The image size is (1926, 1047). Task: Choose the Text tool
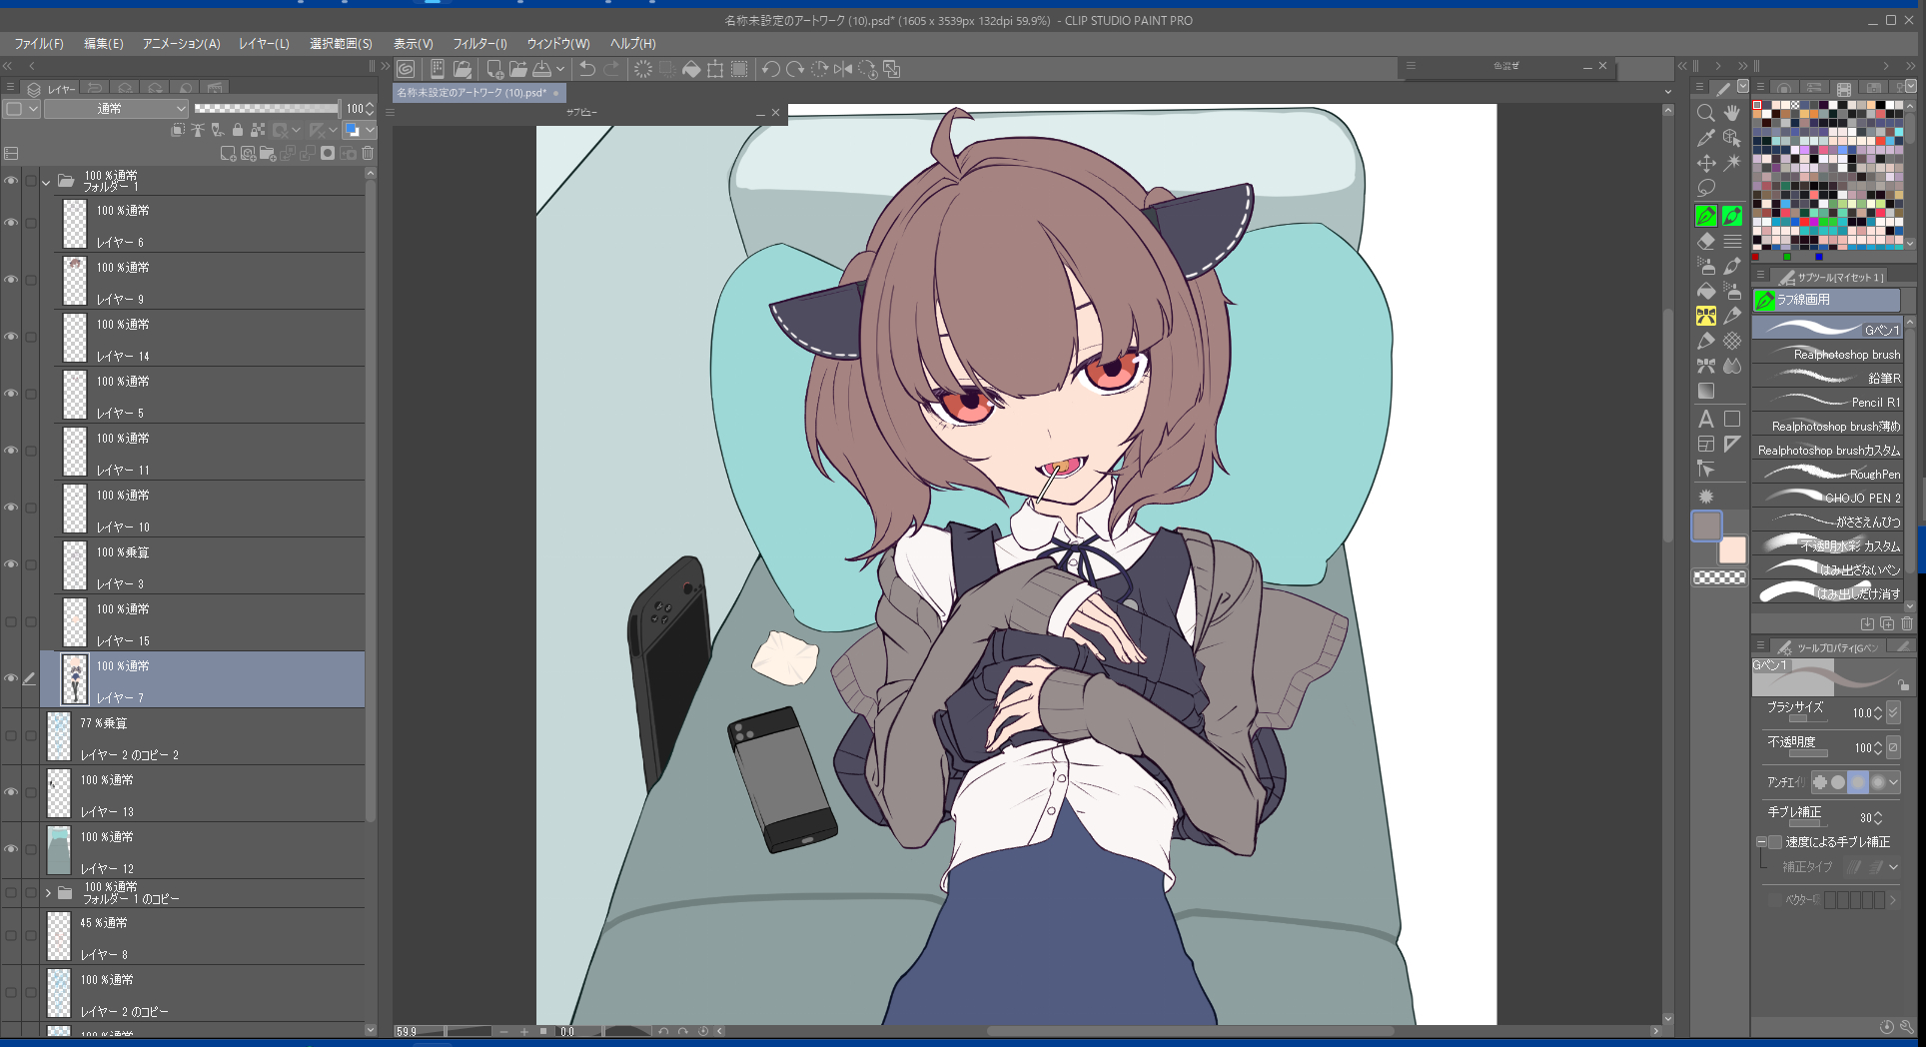(1706, 419)
